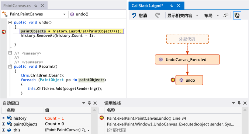Switch to the CallStack1.dgml tab
249x134 pixels.
pyautogui.click(x=147, y=6)
